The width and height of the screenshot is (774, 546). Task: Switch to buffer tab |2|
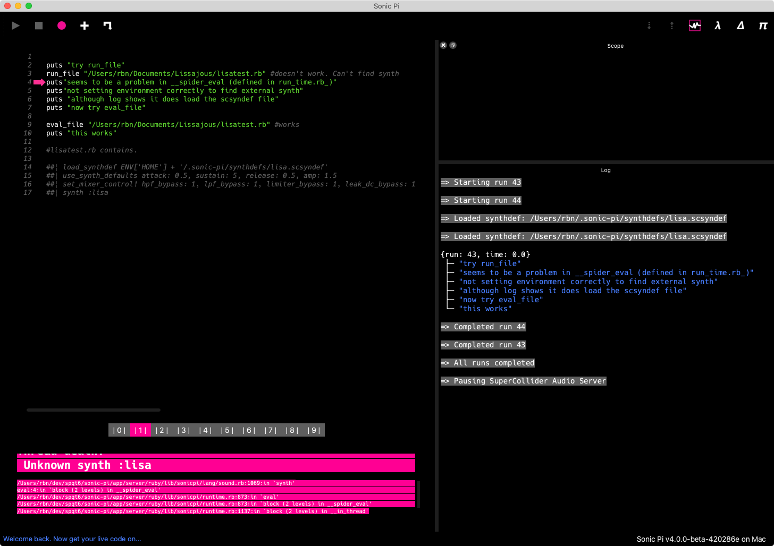click(162, 430)
